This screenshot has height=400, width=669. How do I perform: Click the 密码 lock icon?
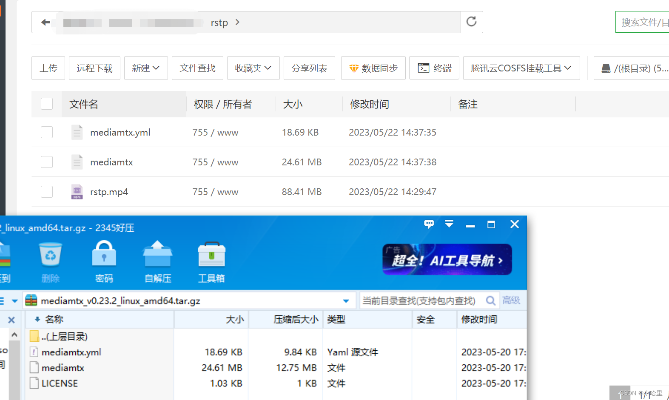(x=104, y=262)
